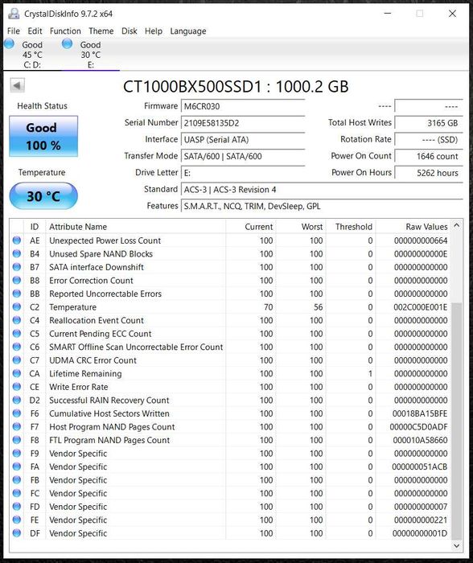Click the scroll up arrow of attribute list
The image size is (473, 563).
(456, 225)
